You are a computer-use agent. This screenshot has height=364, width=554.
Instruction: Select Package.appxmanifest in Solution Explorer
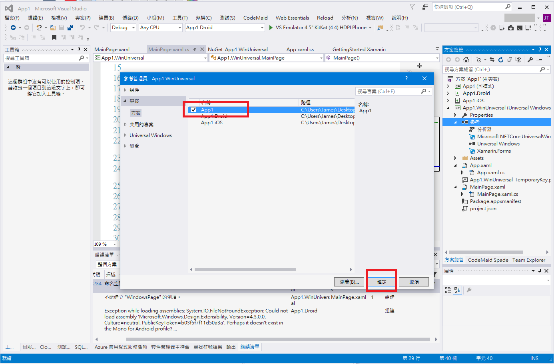pyautogui.click(x=495, y=201)
